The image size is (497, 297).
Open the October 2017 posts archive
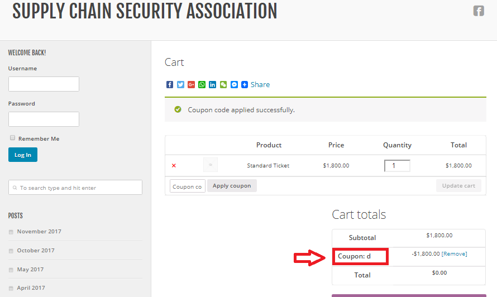(36, 251)
